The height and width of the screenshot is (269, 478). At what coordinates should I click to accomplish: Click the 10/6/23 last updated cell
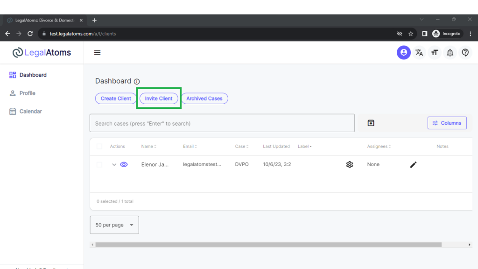(x=277, y=164)
